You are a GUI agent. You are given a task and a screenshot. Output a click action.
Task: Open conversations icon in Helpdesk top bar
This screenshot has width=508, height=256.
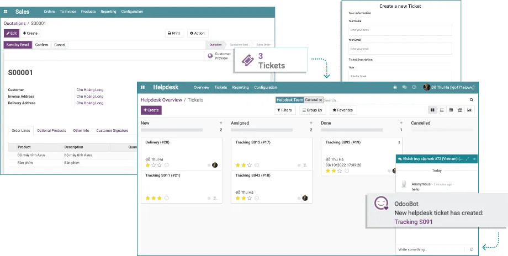click(404, 87)
